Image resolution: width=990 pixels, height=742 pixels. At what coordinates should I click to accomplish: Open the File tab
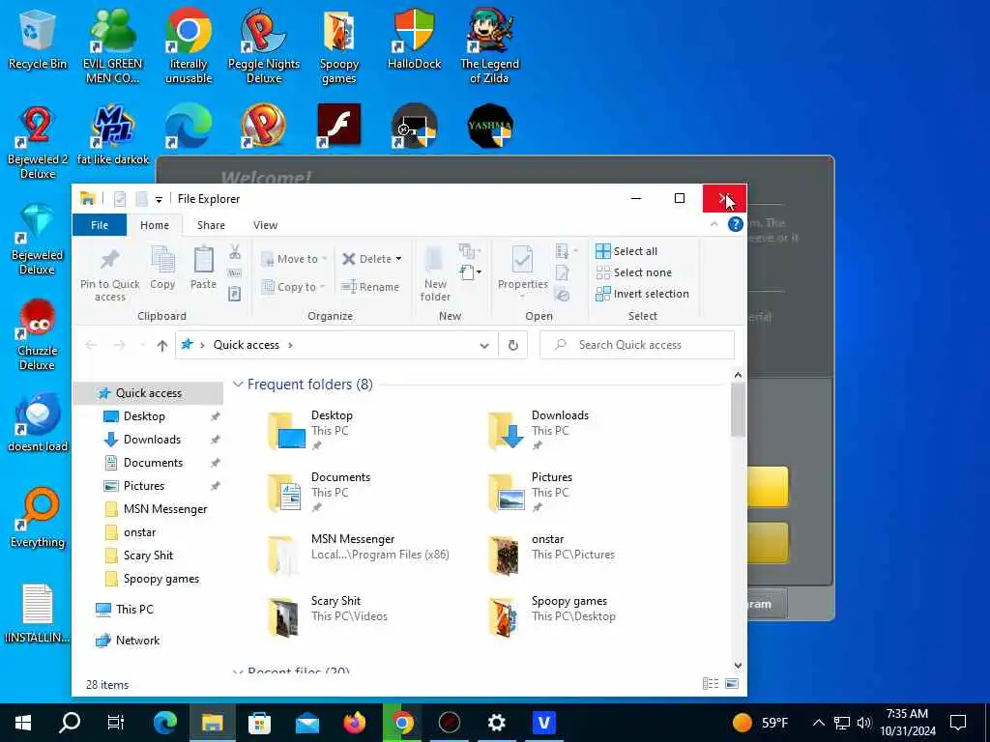[100, 225]
